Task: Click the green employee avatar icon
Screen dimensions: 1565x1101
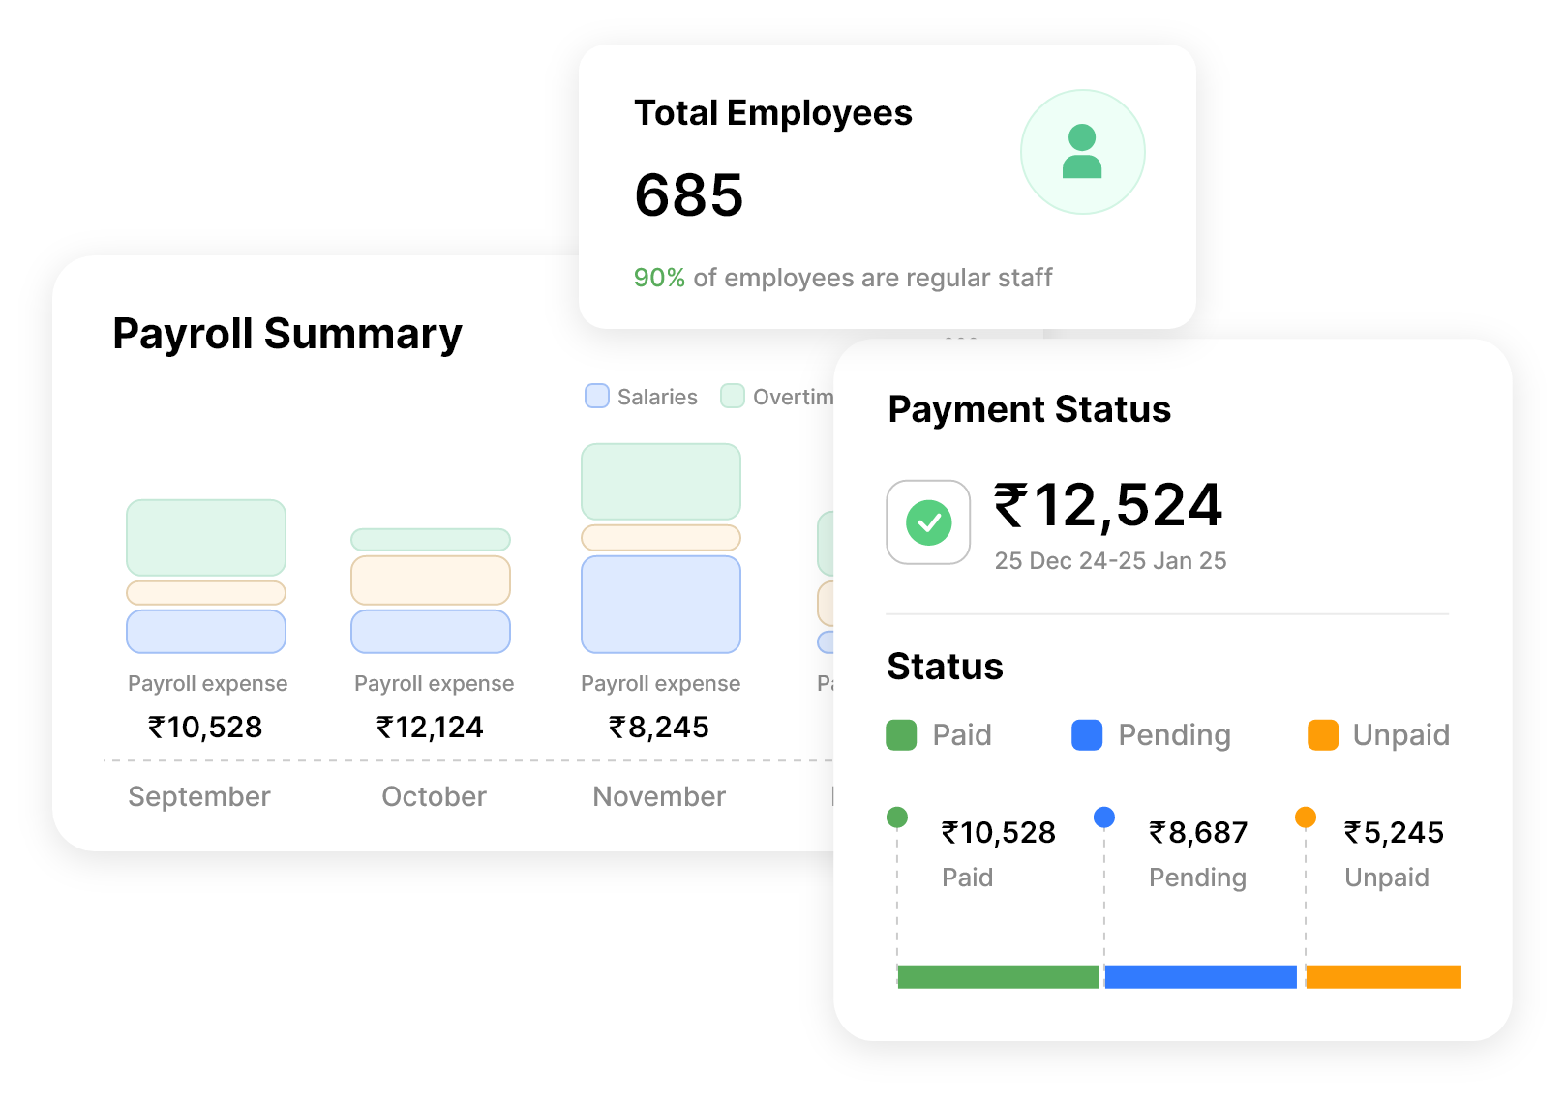Action: (x=1082, y=152)
